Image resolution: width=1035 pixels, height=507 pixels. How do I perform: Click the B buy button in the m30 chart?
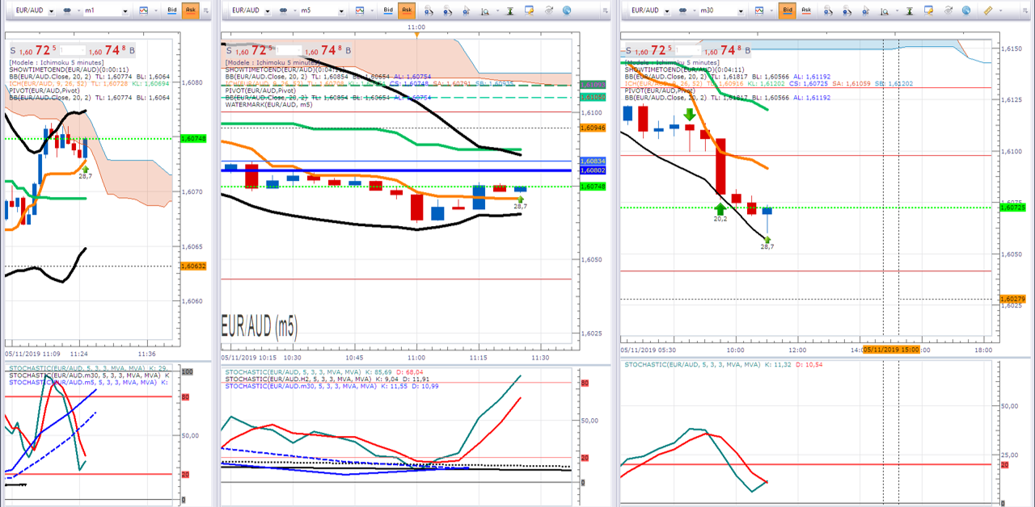pos(748,51)
